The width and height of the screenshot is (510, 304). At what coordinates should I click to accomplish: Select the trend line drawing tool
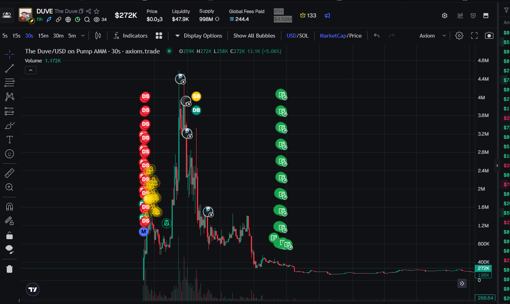pyautogui.click(x=10, y=68)
